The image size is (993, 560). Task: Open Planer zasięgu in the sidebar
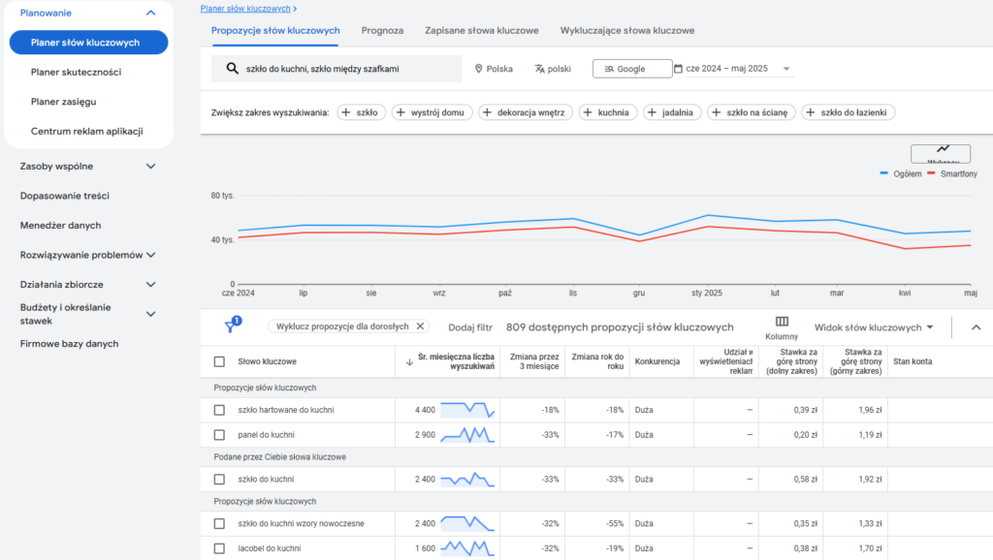63,101
